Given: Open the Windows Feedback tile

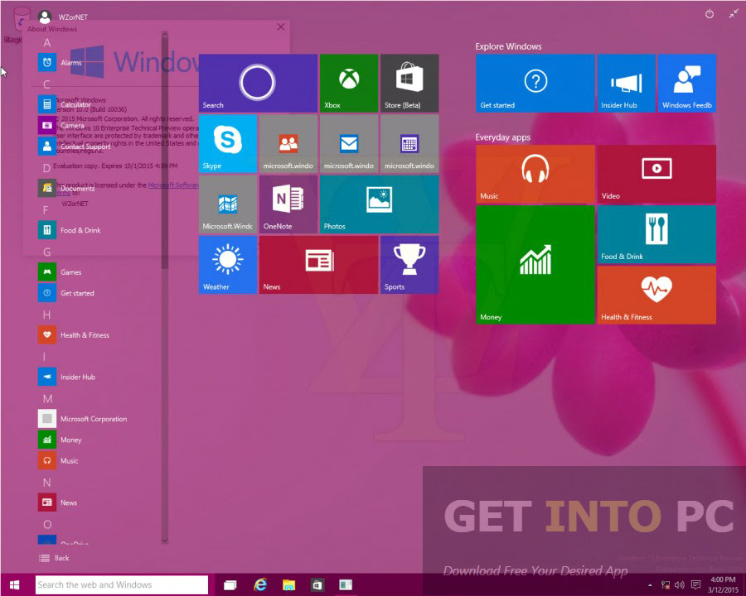Looking at the screenshot, I should 687,83.
